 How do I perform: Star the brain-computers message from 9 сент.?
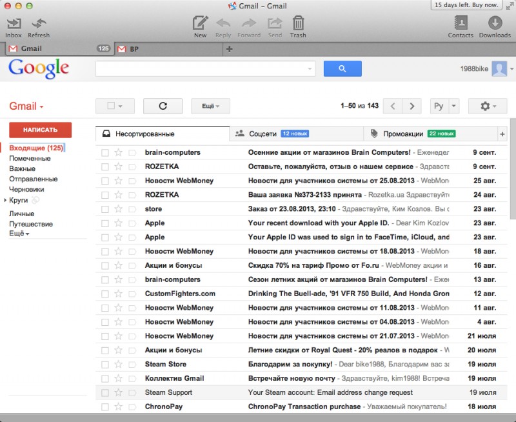point(119,152)
